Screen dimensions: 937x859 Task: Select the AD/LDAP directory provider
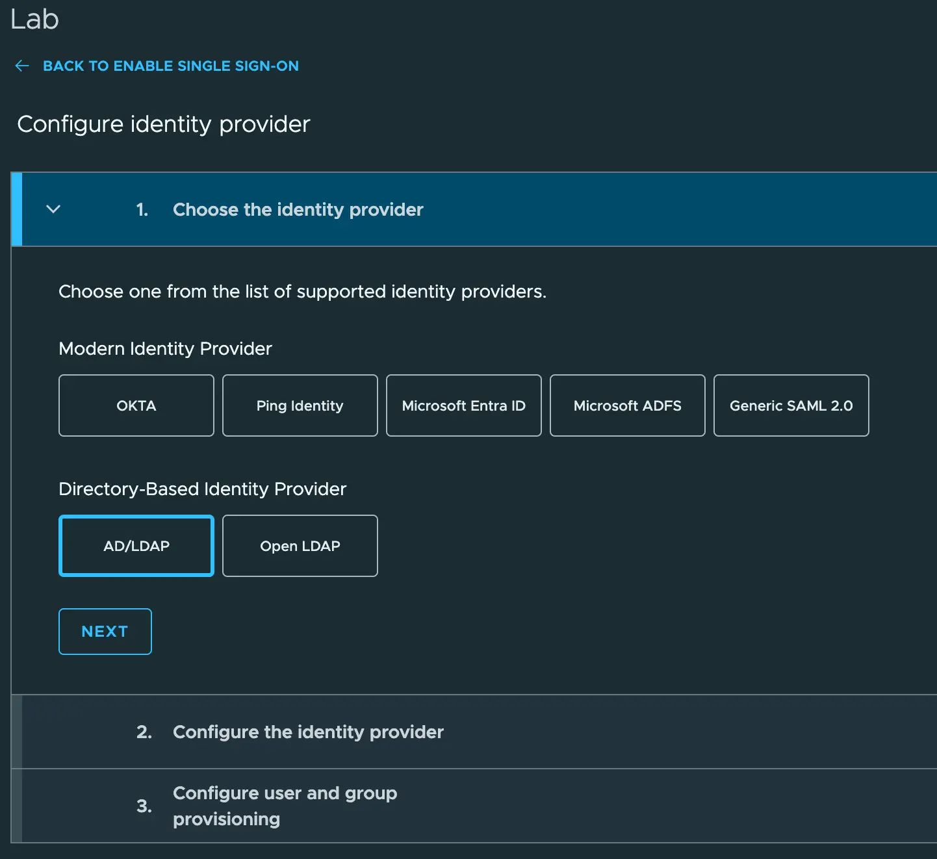136,546
